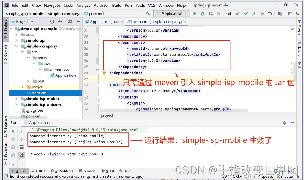Expand target folder
The width and height of the screenshot is (304, 180).
22,87
